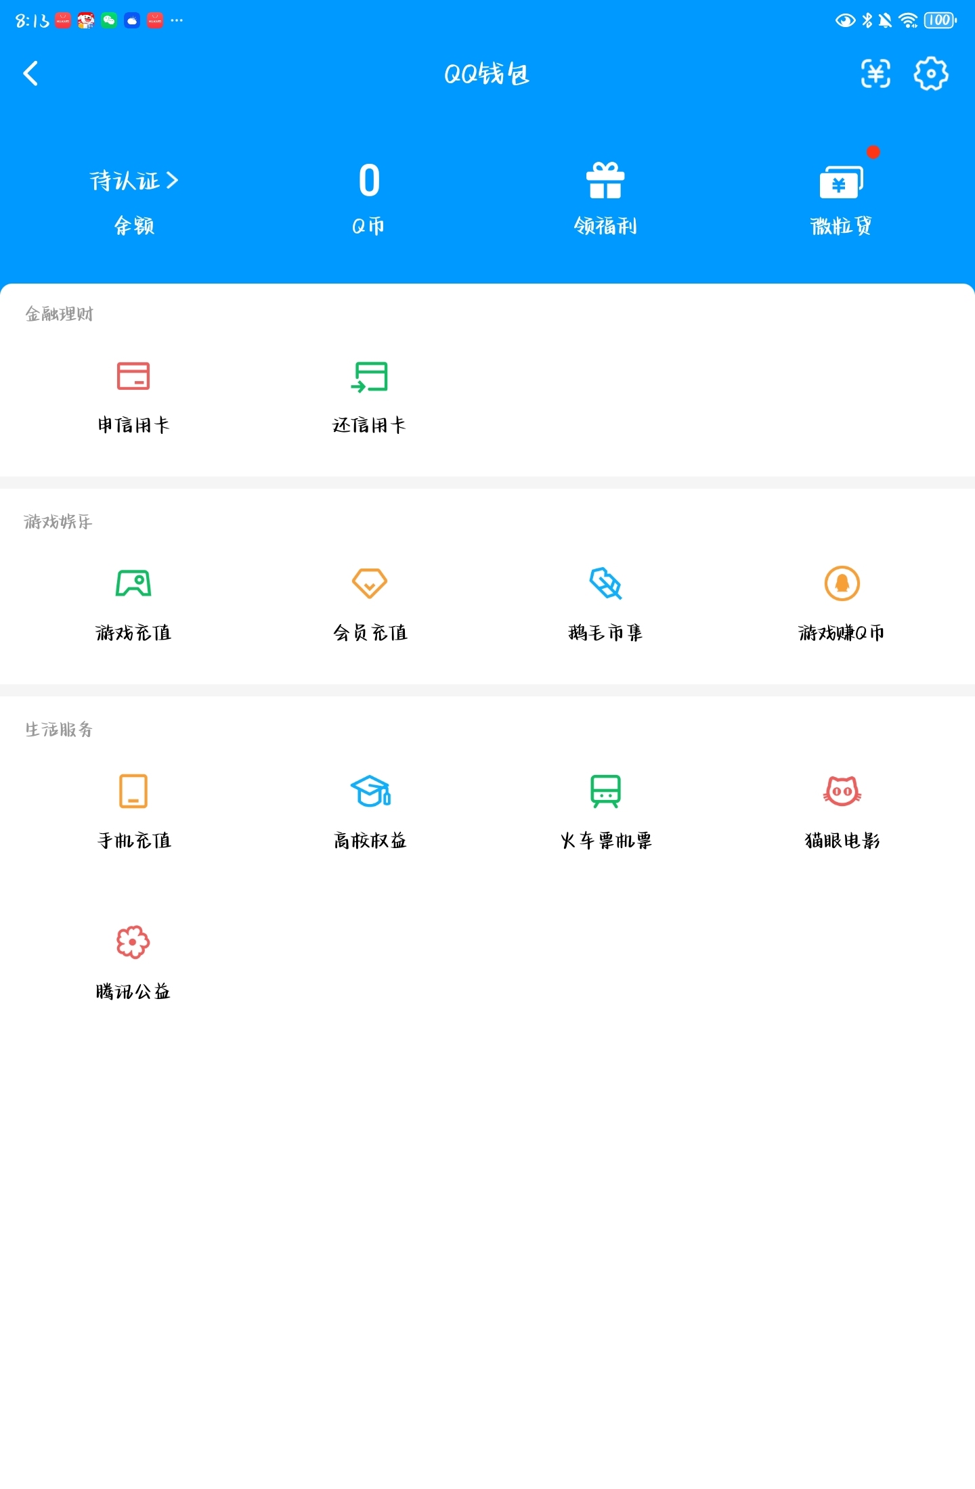This screenshot has height=1489, width=975.
Task: Tap the 领福利 label
Action: pyautogui.click(x=605, y=225)
